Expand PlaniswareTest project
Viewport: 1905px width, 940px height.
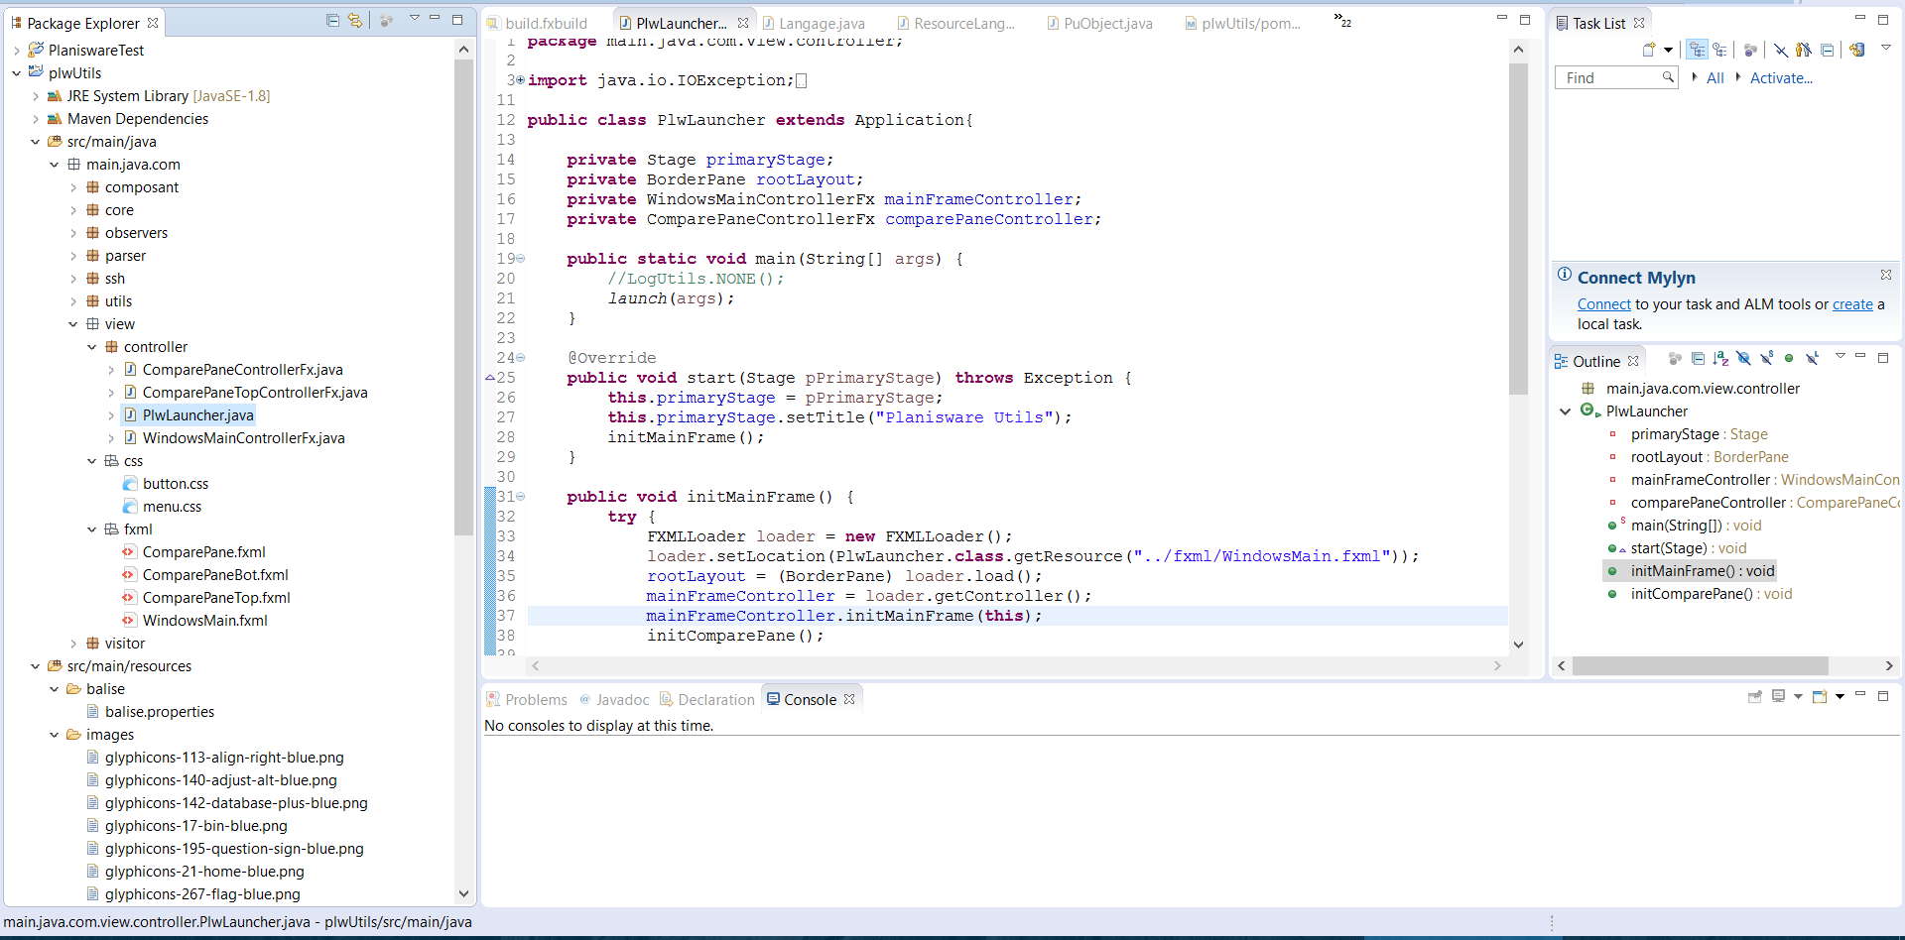tap(16, 51)
